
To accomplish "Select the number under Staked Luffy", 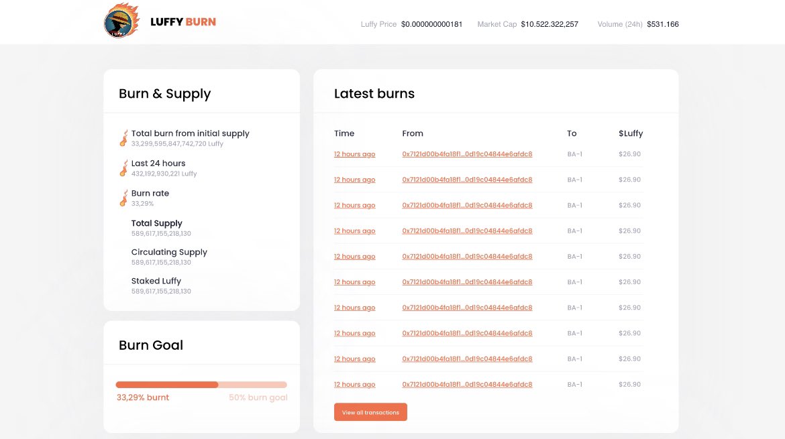I will click(x=161, y=291).
